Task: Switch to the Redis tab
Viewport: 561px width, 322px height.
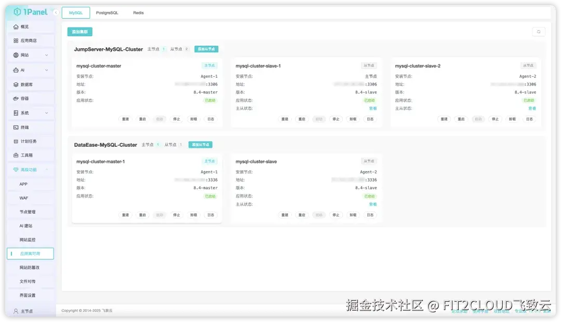Action: pos(139,13)
